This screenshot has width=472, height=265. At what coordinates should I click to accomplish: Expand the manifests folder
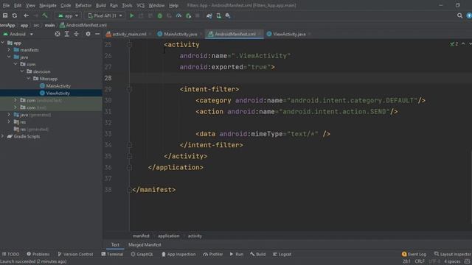point(9,50)
